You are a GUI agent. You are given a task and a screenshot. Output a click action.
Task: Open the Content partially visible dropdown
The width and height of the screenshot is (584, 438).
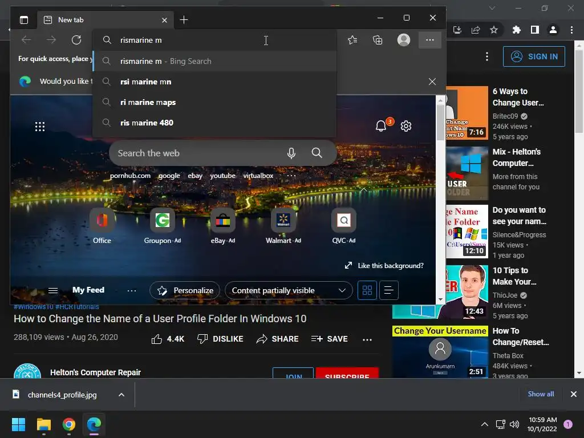[x=289, y=290]
